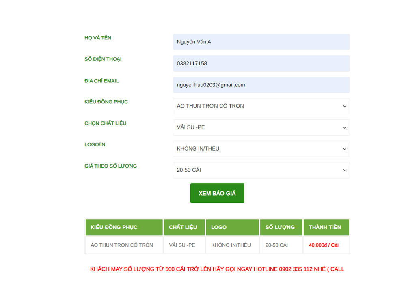Select the Địa chỉ email input box
Image resolution: width=406 pixels, height=284 pixels.
click(x=261, y=85)
